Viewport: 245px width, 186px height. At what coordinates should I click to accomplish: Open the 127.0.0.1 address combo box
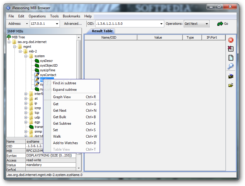coord(57,24)
